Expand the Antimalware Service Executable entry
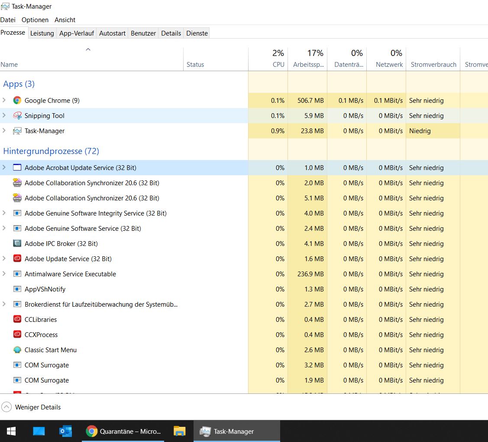 [5, 274]
